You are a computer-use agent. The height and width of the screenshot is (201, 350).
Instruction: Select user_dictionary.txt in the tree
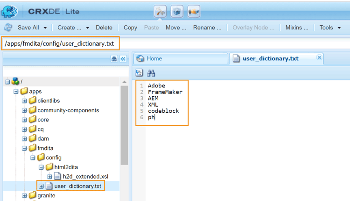(x=77, y=186)
